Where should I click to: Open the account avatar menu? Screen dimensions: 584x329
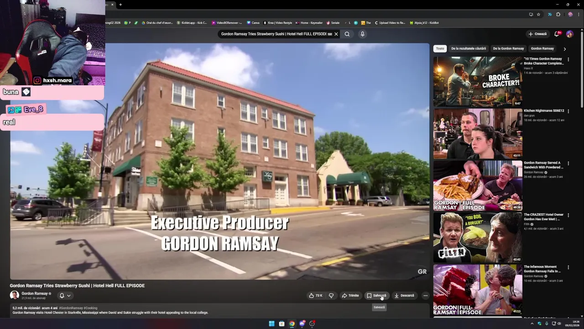point(569,34)
